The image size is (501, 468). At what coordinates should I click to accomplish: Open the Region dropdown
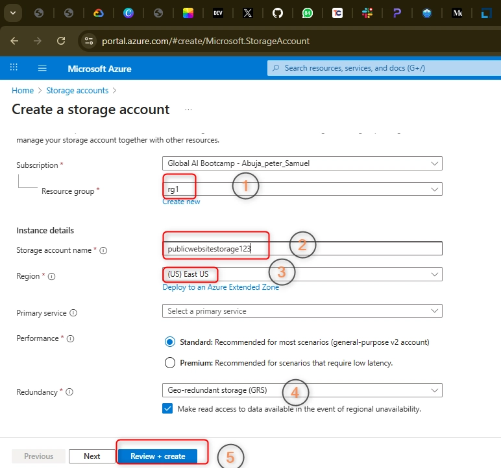pyautogui.click(x=302, y=274)
